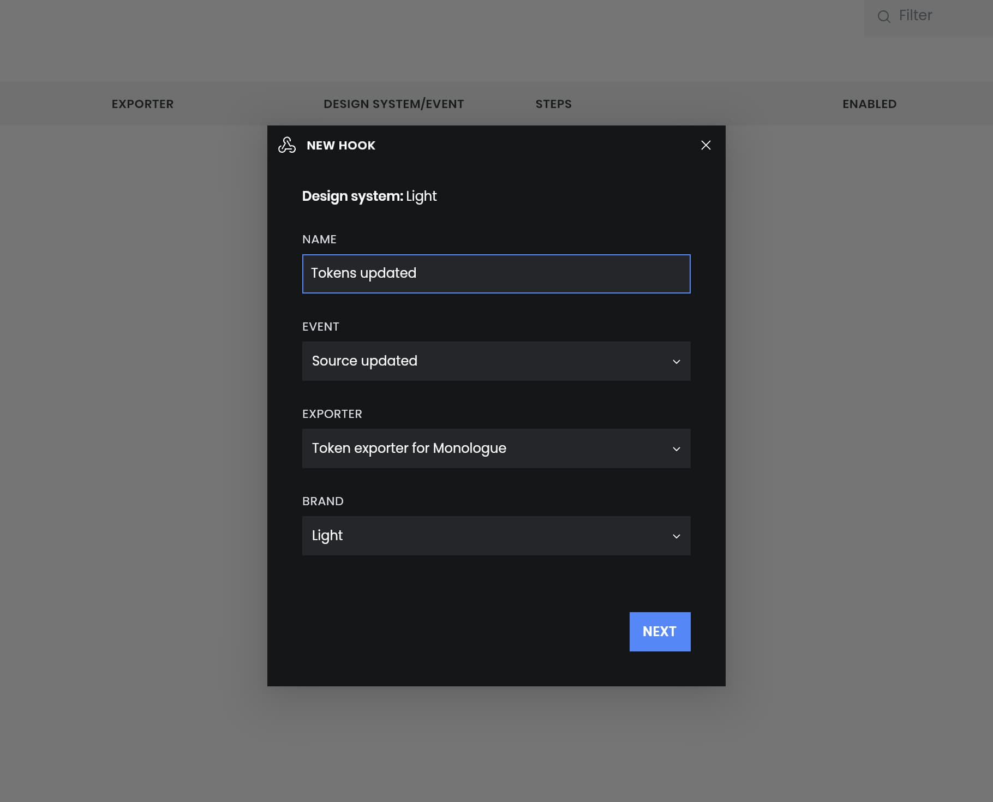Image resolution: width=993 pixels, height=802 pixels.
Task: Click the NAME field label
Action: [x=319, y=240]
